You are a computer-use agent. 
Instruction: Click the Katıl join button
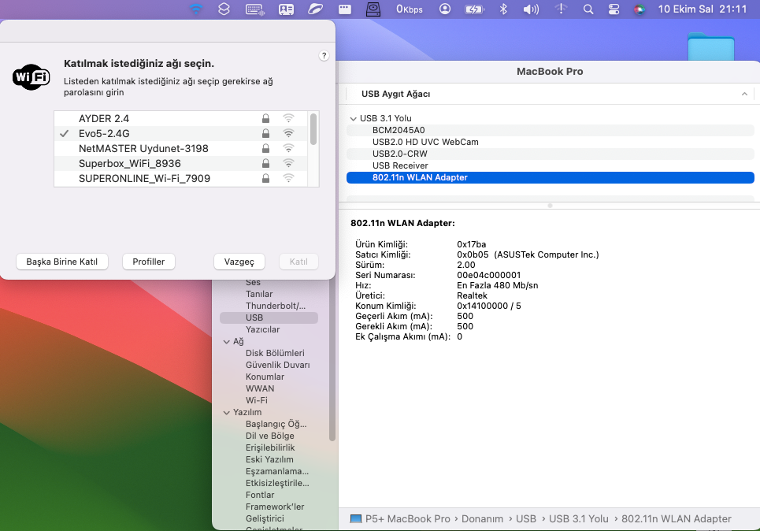298,262
